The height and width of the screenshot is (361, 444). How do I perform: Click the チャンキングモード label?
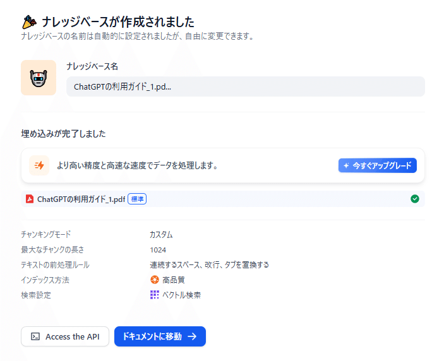tap(46, 235)
